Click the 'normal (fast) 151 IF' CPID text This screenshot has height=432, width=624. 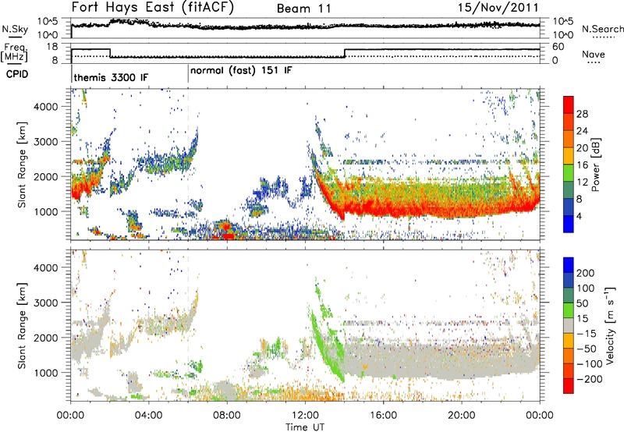(241, 71)
